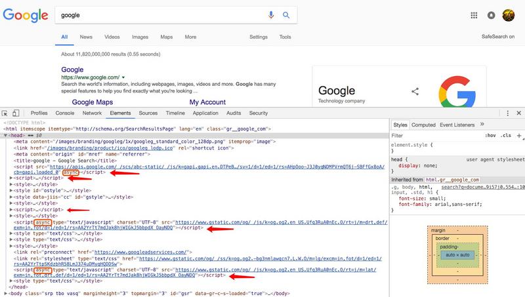Screen dimensions: 525x297
Task: Open DevTools Network tab
Action: coord(92,113)
